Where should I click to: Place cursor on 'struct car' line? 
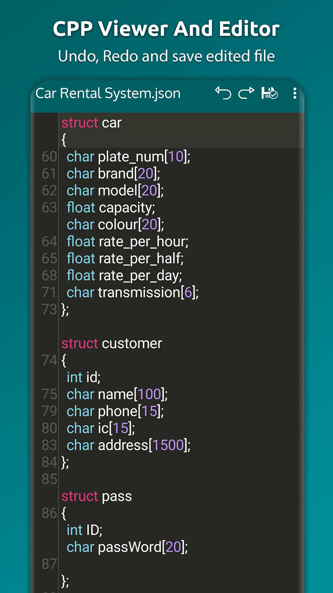click(x=91, y=123)
